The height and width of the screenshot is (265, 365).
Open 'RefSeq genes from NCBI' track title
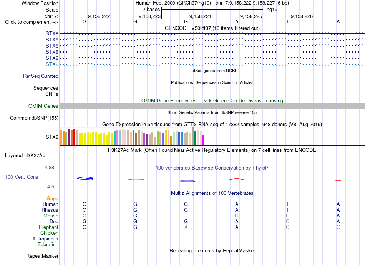click(212, 71)
